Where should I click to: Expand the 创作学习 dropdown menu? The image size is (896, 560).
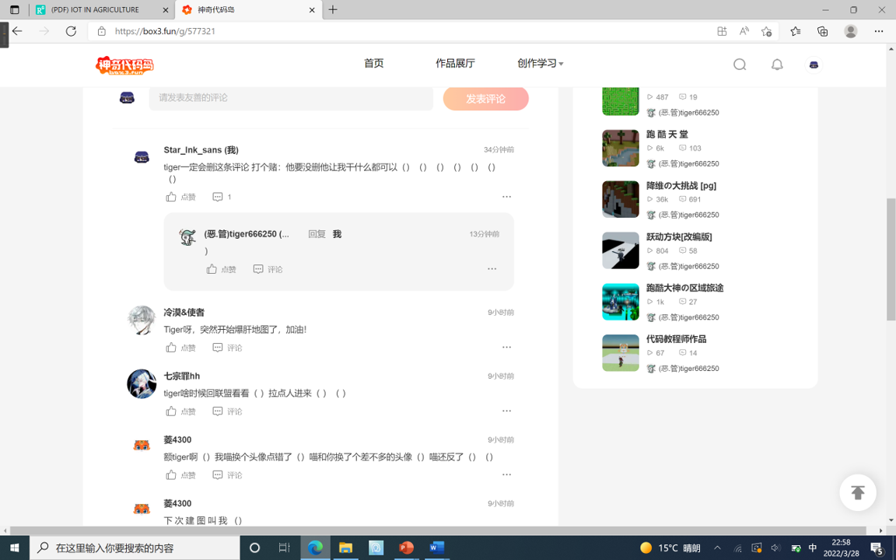[x=540, y=64]
